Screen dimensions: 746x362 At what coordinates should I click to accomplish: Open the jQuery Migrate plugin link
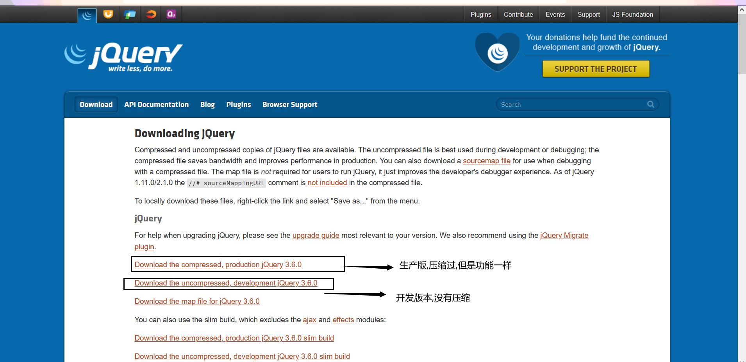pyautogui.click(x=564, y=235)
